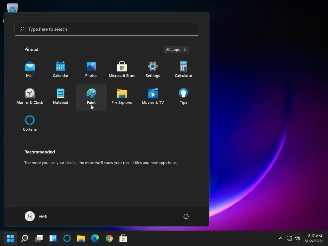Select the Recycle Bin on desktop
The image size is (328, 246).
12,8
